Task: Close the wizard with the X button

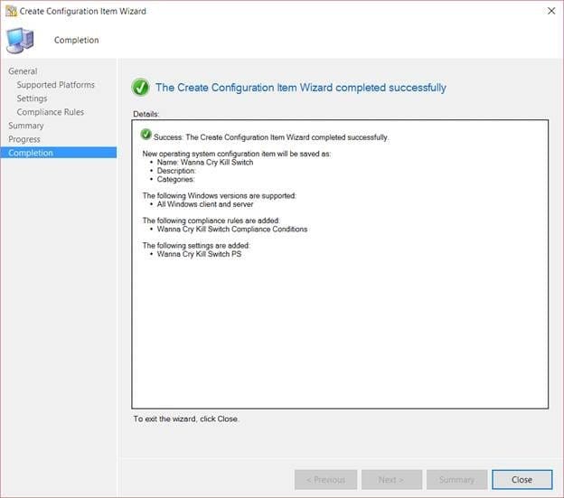Action: [x=551, y=11]
